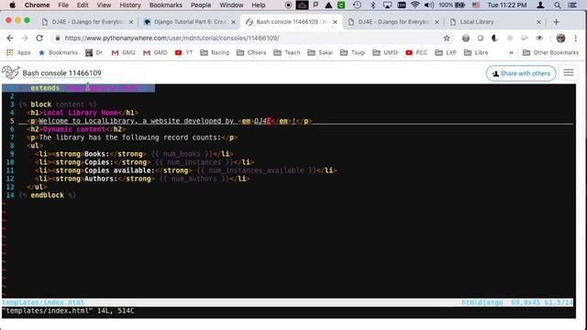587x330 pixels.
Task: Expand the Racing bookmark folder
Action: (215, 53)
